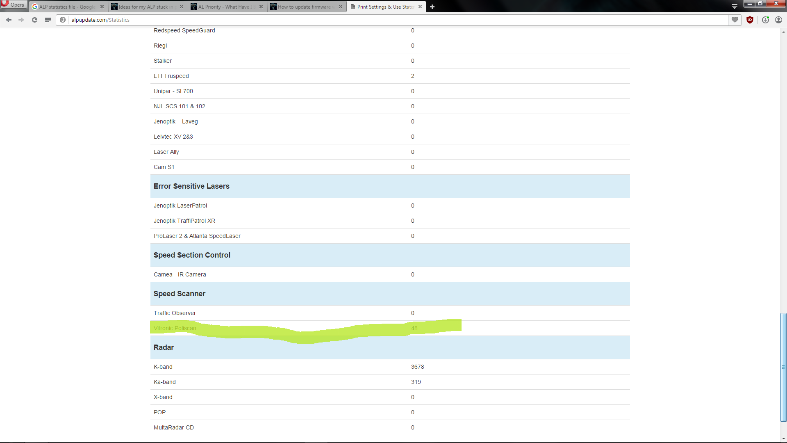Open a new tab with plus button
The image size is (787, 443).
point(432,7)
